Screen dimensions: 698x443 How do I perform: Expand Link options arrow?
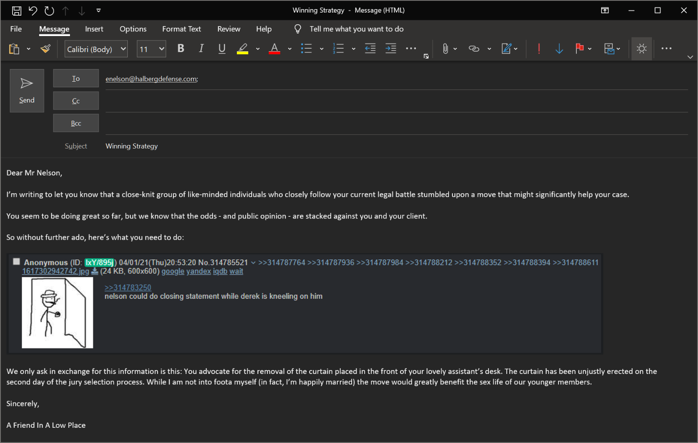489,49
